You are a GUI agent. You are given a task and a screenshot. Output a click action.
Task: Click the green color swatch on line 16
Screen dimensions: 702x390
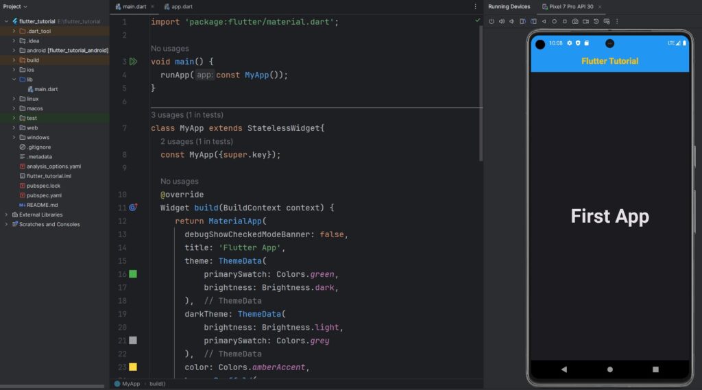133,274
